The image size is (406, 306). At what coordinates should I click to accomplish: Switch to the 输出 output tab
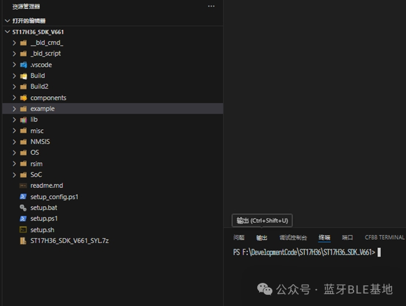tap(262, 238)
